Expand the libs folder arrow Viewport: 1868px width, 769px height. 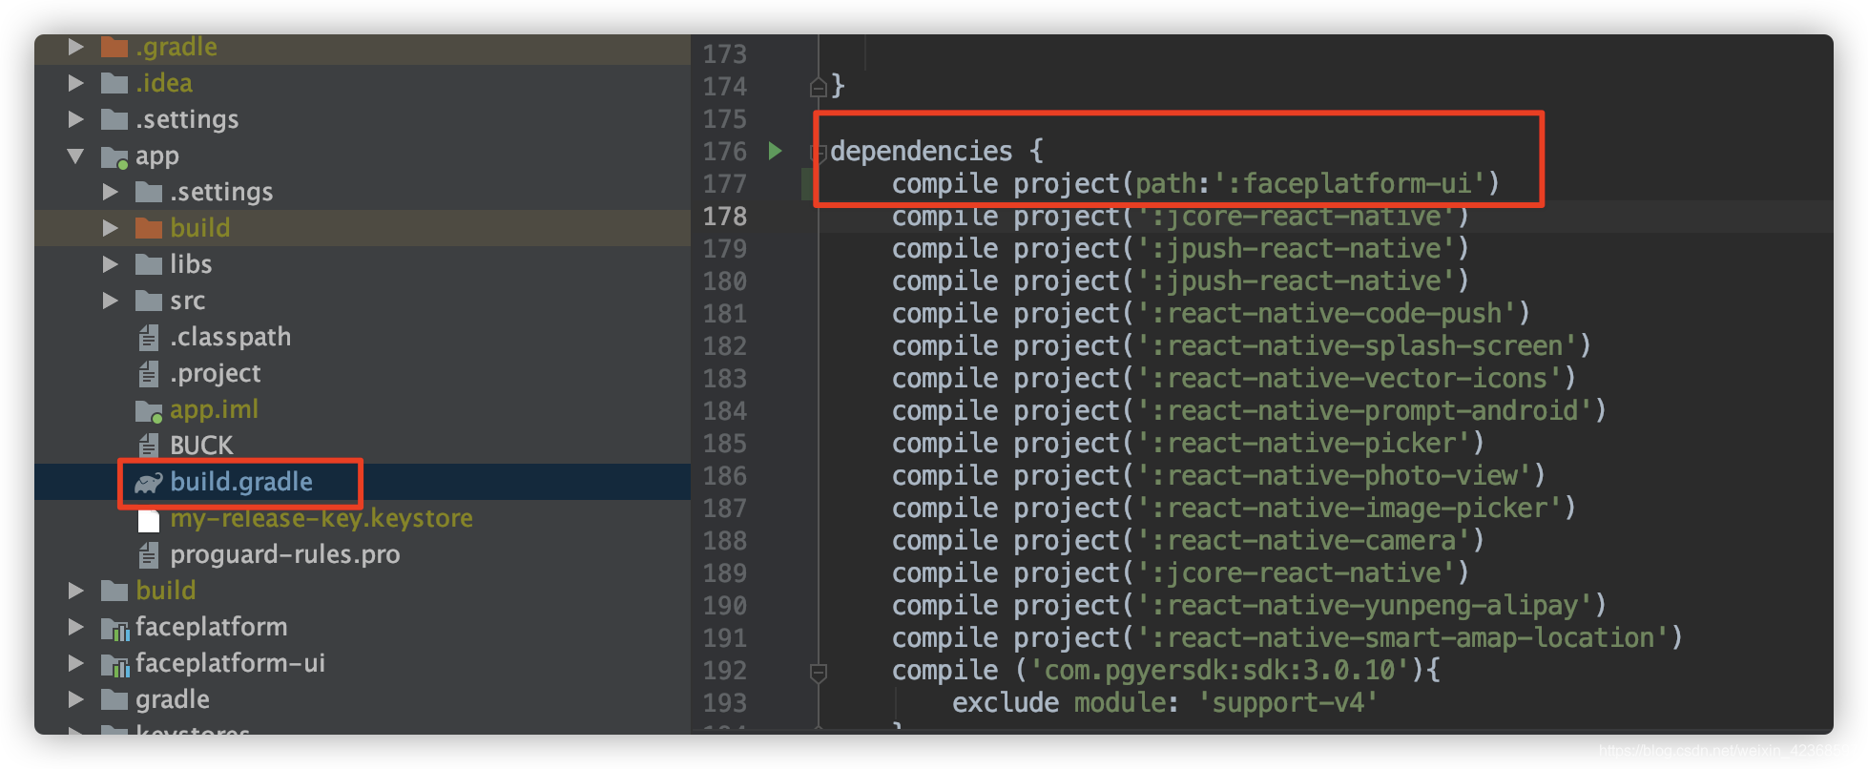111,264
